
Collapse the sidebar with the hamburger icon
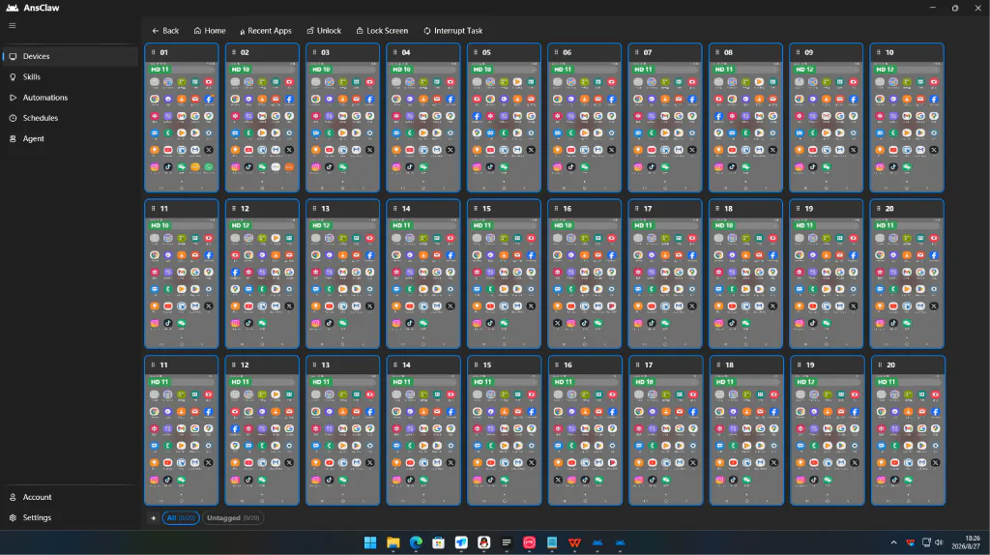[x=12, y=26]
